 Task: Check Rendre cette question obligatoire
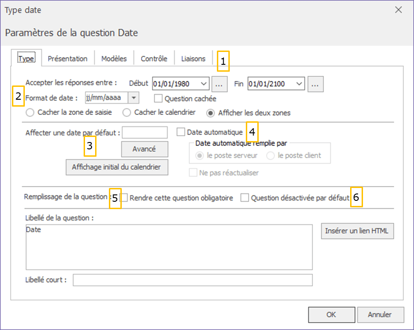pyautogui.click(x=124, y=198)
